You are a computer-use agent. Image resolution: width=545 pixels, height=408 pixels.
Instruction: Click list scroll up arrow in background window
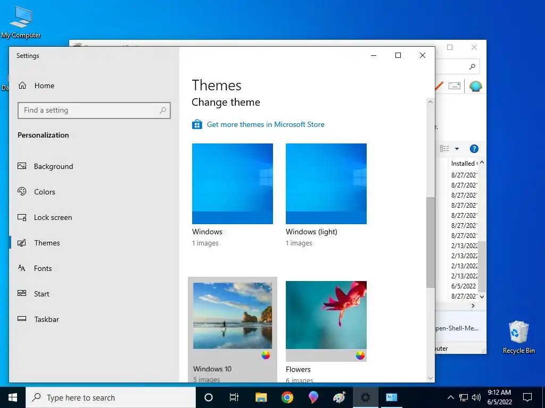click(x=482, y=163)
